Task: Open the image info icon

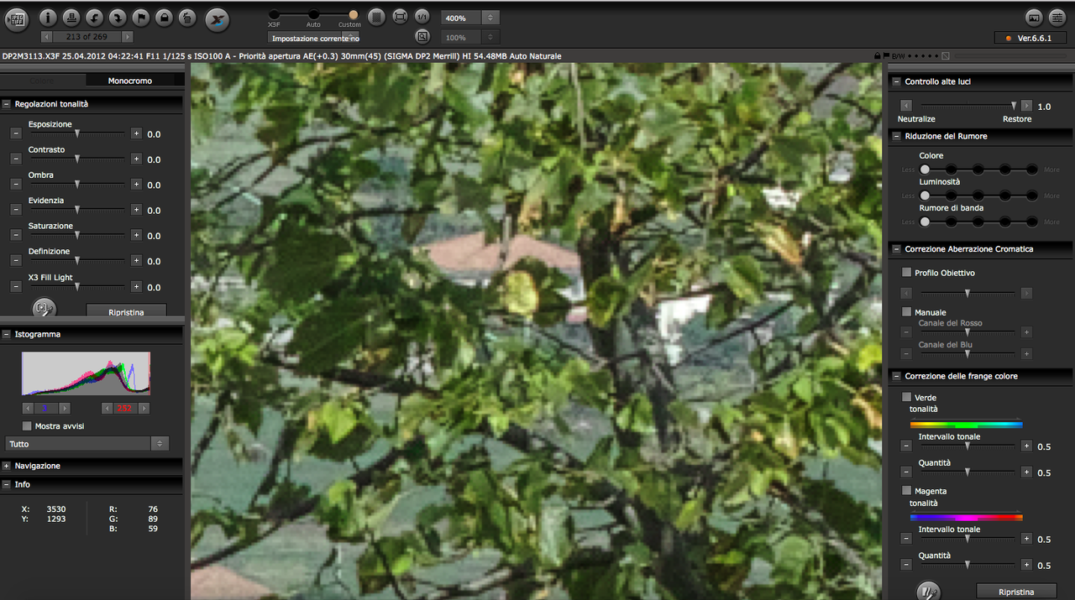Action: 49,17
